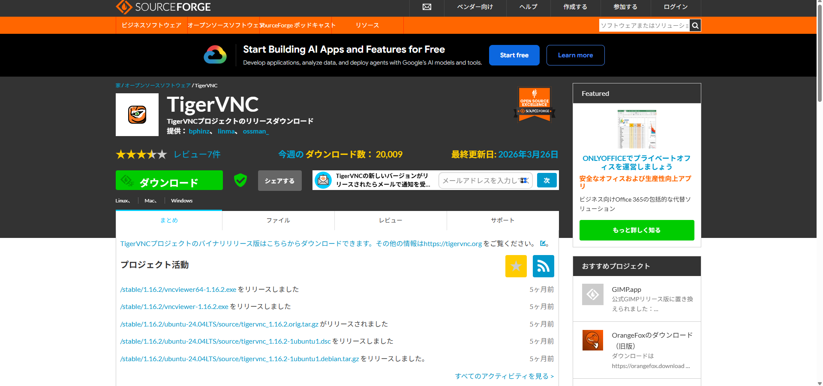Click the green security shield icon

[240, 180]
